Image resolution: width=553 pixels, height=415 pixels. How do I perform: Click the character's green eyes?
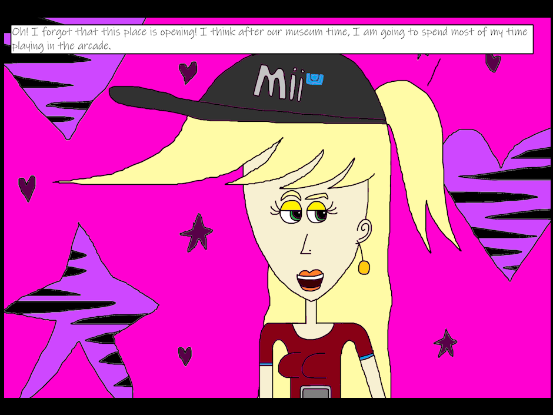(x=304, y=215)
